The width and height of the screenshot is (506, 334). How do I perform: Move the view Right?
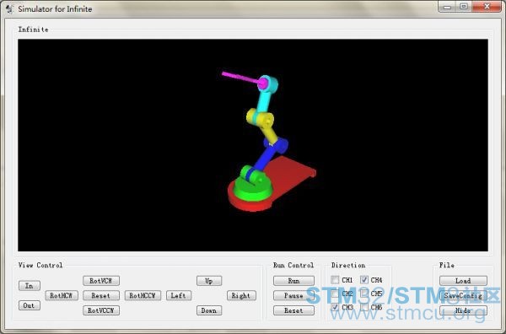[x=241, y=295]
